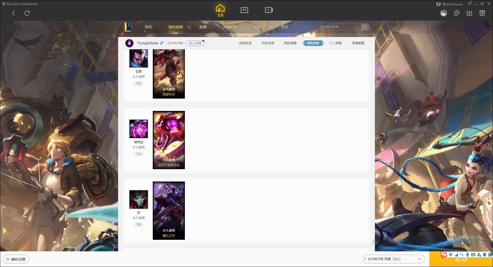
Task: Open the 辅助设置 settings button
Action: coord(16,259)
